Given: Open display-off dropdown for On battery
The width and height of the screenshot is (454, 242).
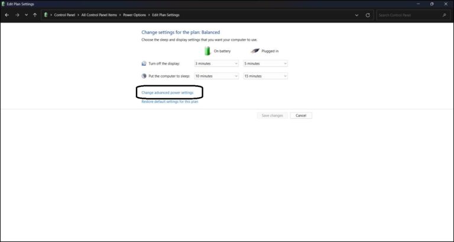Looking at the screenshot, I should 216,63.
